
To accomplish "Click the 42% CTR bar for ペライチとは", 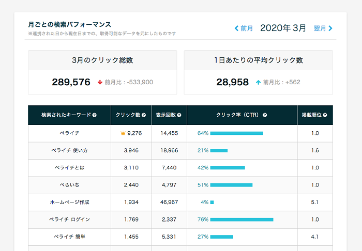I will [228, 168].
